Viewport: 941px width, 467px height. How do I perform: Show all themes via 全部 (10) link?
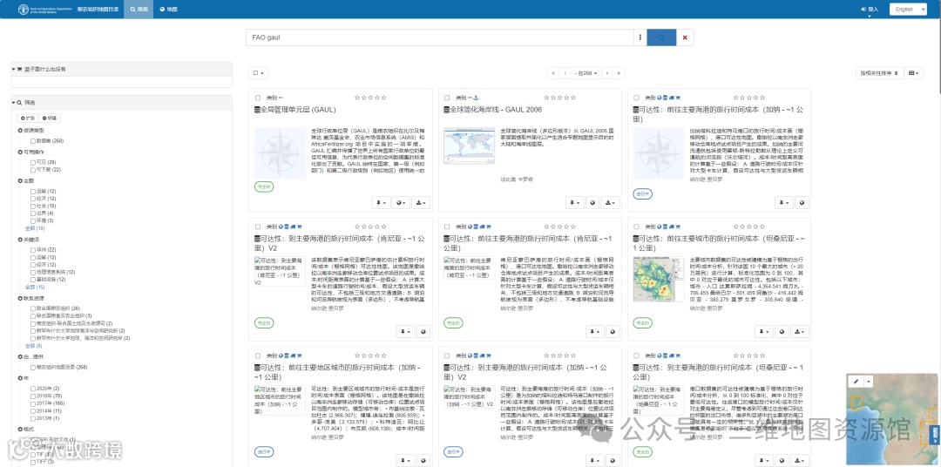(35, 228)
